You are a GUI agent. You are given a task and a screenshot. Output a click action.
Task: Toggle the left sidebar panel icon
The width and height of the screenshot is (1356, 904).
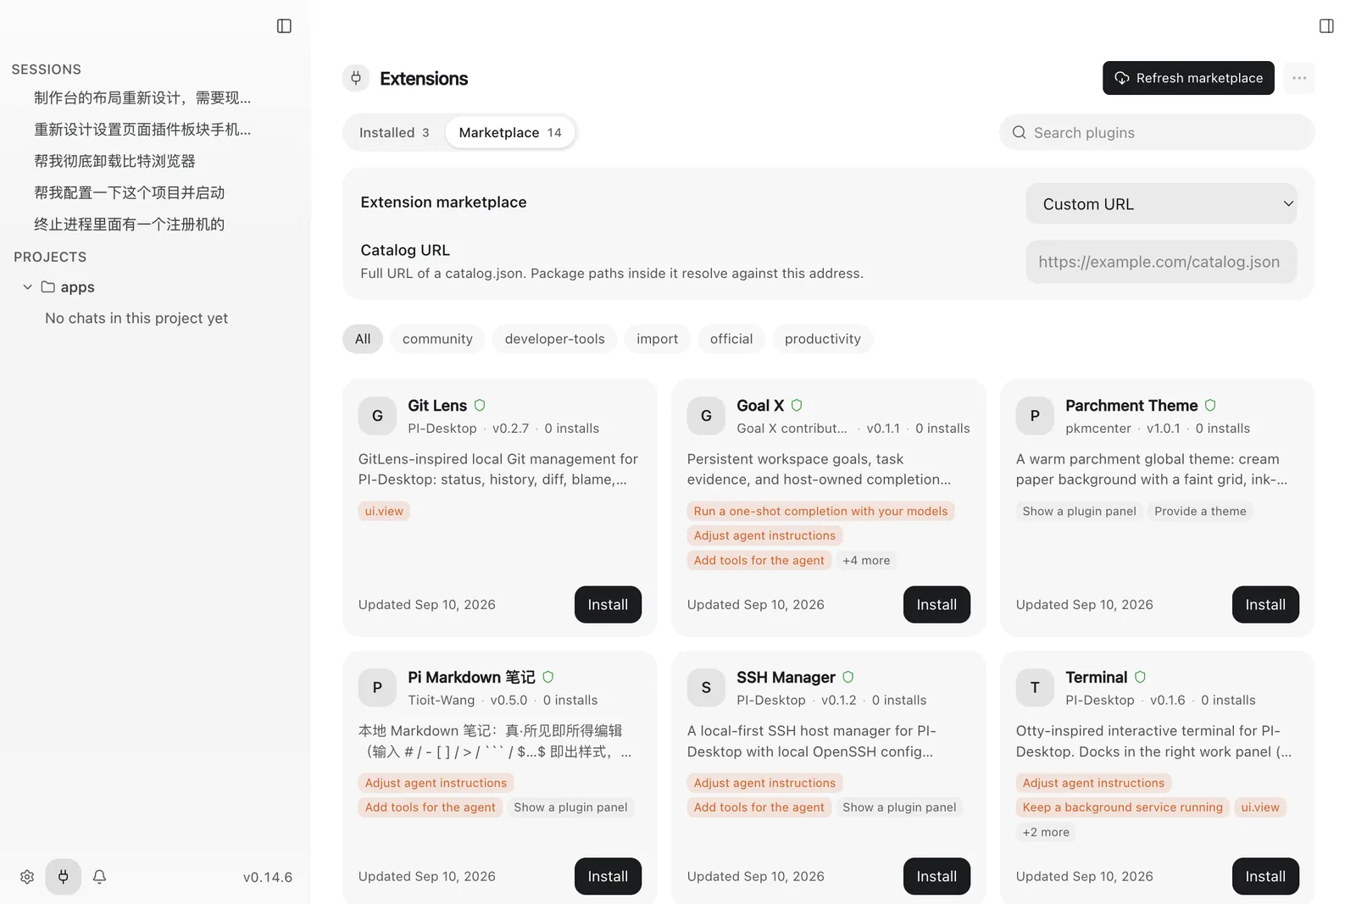point(284,26)
